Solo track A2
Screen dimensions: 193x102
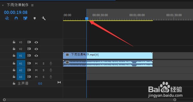pyautogui.click(x=43, y=70)
